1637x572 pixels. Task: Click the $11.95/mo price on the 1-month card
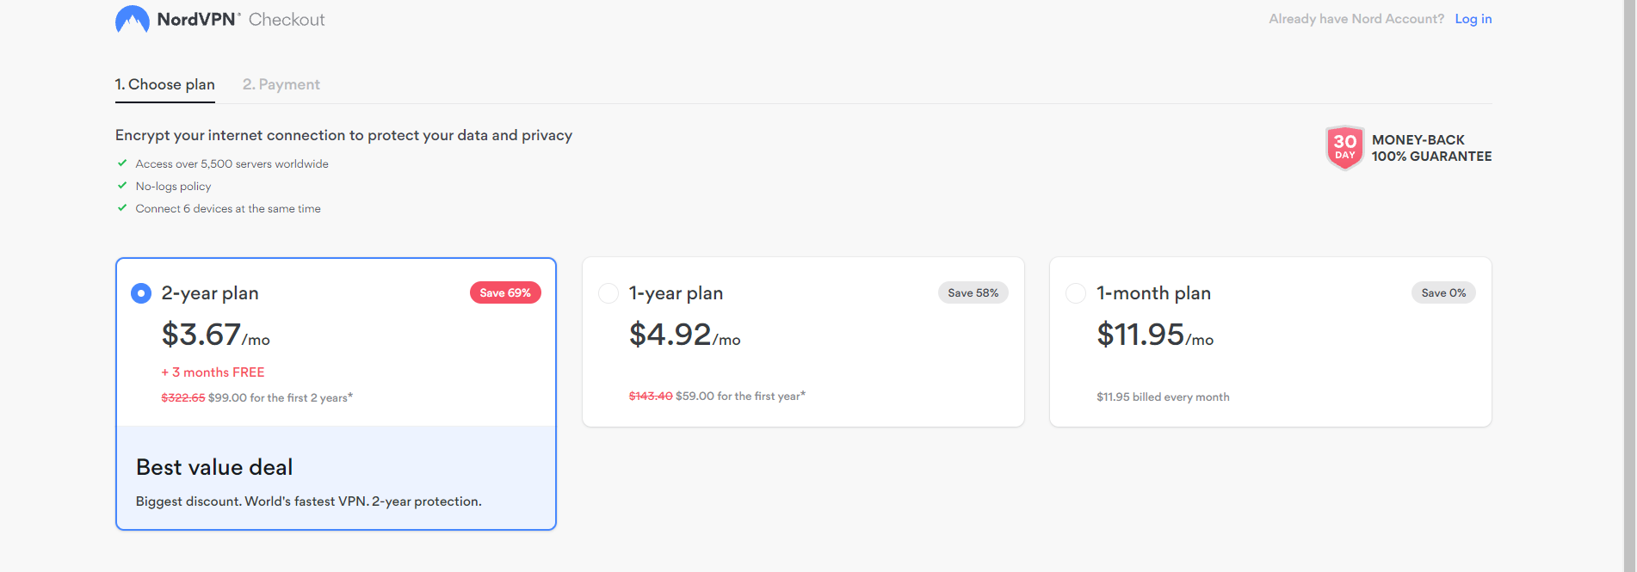1155,335
